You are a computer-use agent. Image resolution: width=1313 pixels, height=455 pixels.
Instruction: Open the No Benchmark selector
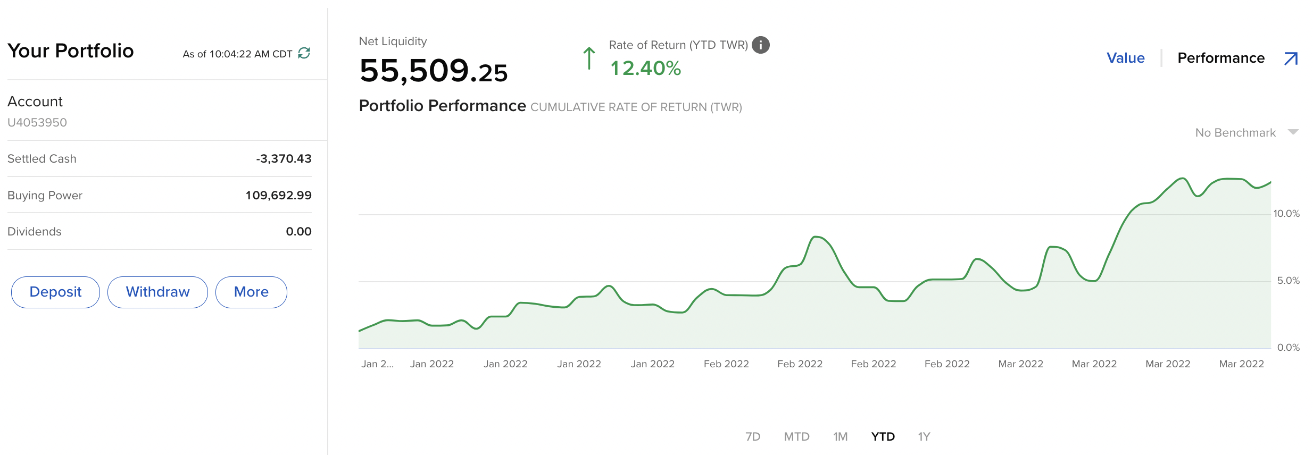1235,133
